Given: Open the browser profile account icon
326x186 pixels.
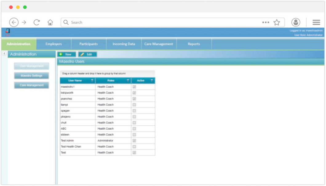Looking at the screenshot, I should tap(296, 22).
